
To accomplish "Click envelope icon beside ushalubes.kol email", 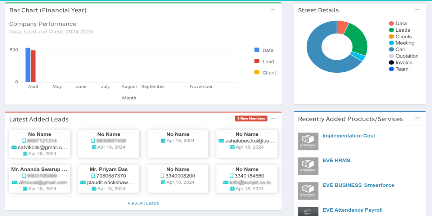I will [x=221, y=141].
